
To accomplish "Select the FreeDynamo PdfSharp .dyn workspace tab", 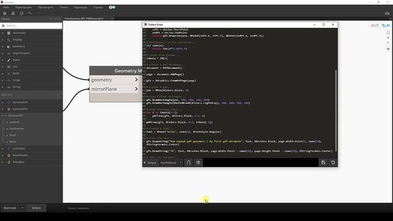I will click(84, 18).
